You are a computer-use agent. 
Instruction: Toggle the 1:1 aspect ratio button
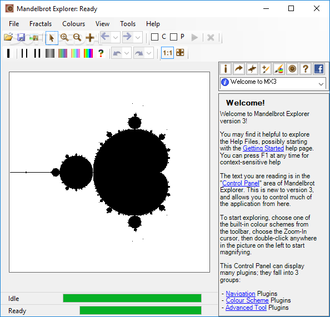[168, 53]
